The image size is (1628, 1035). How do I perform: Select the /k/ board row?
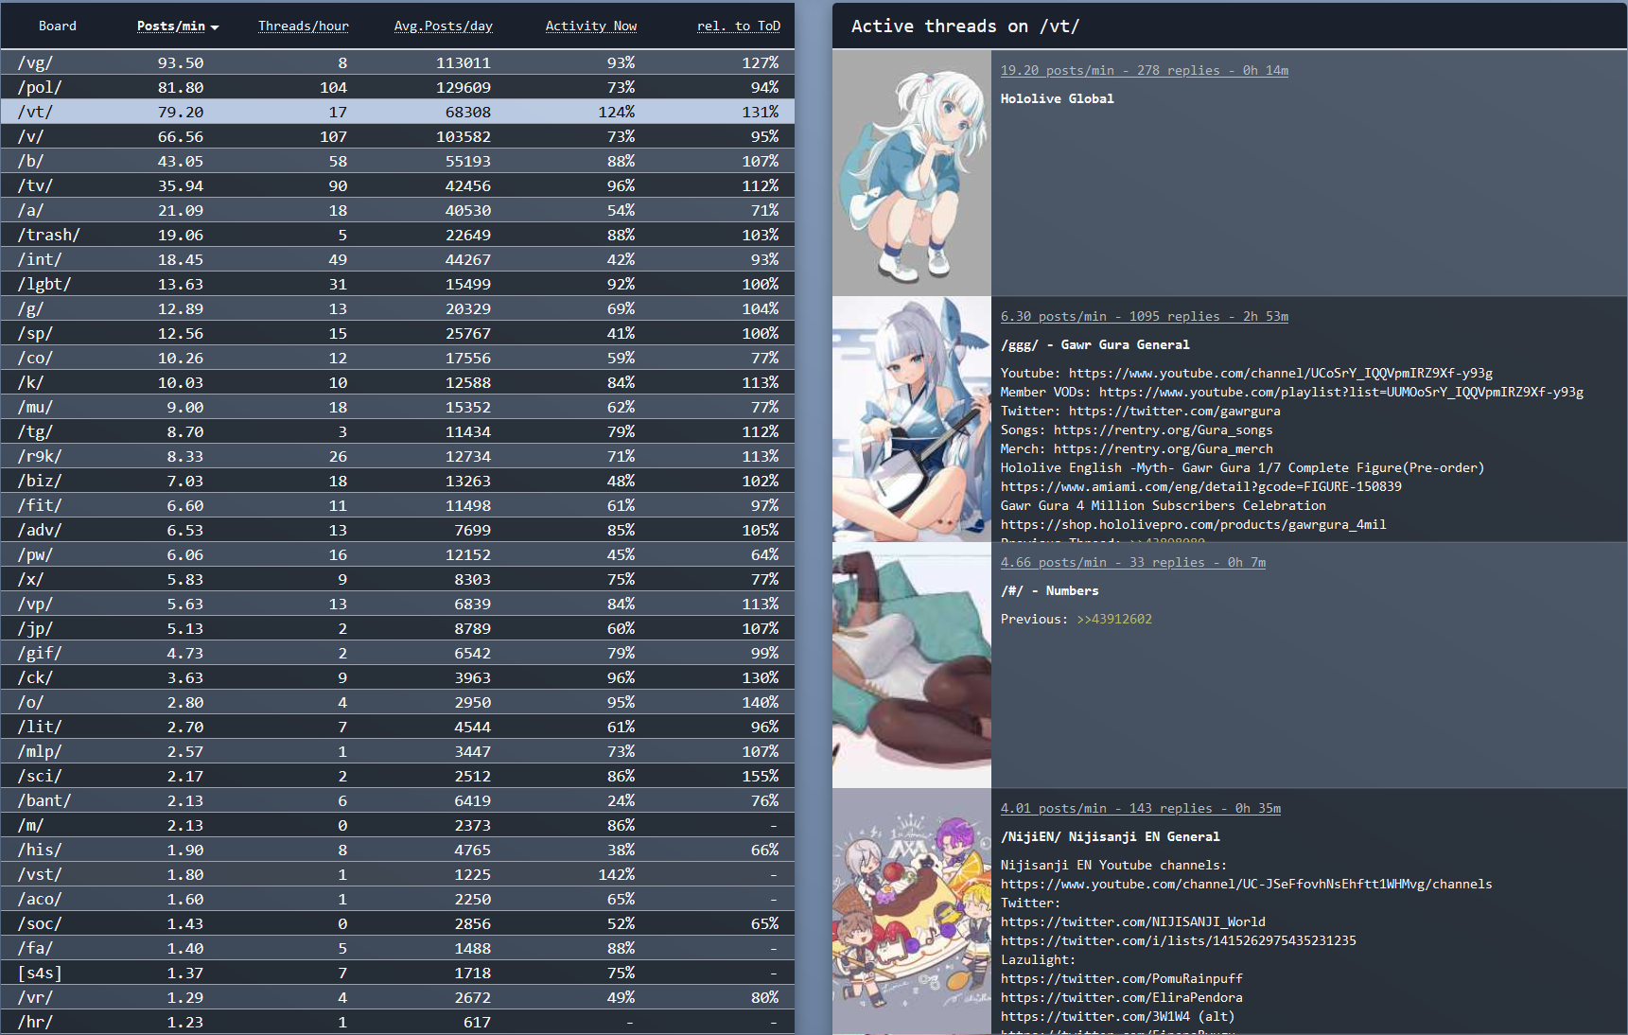click(397, 382)
